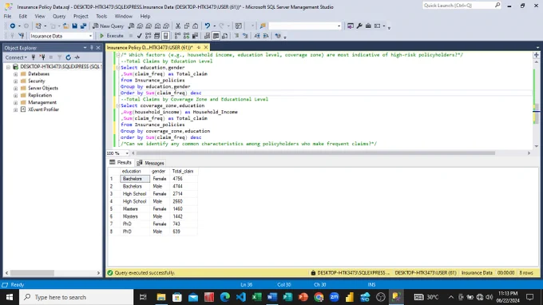Close the Insurance Policy query tab
Viewport: 543px width, 305px height.
(x=206, y=47)
